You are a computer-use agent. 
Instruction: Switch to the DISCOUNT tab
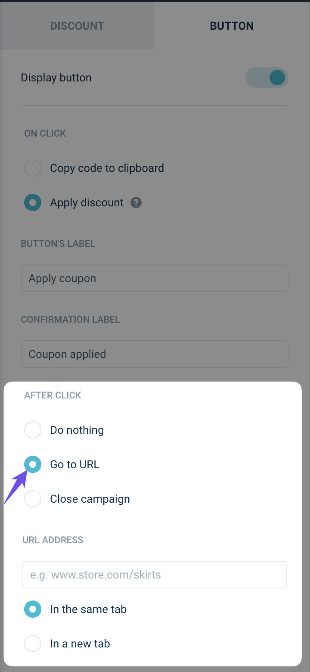point(77,26)
